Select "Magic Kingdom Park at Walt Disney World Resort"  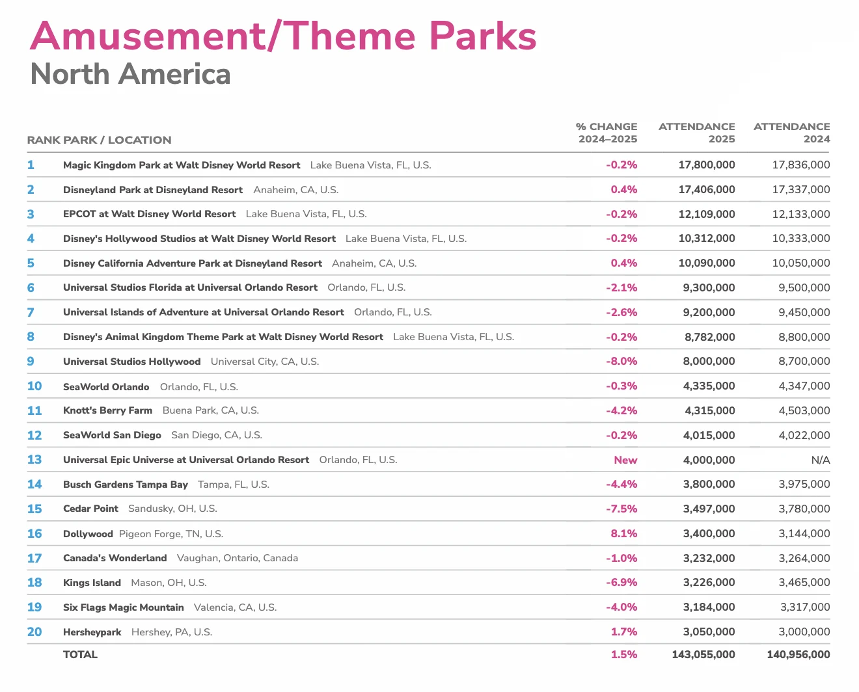[x=182, y=165]
